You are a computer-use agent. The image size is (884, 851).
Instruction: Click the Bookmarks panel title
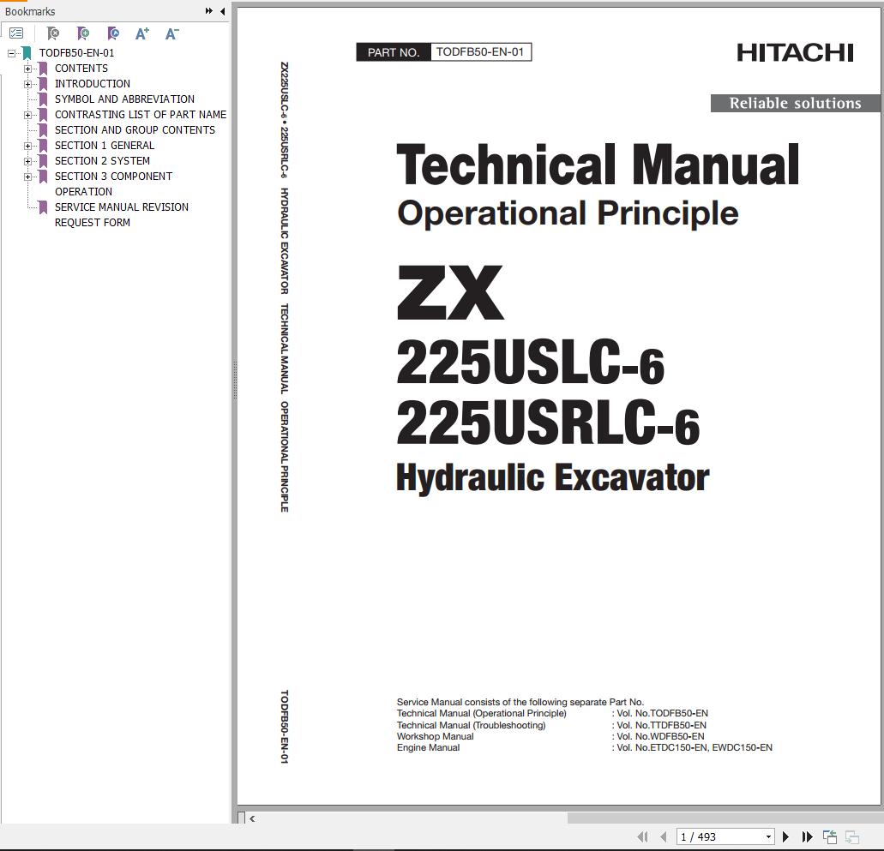tap(30, 11)
